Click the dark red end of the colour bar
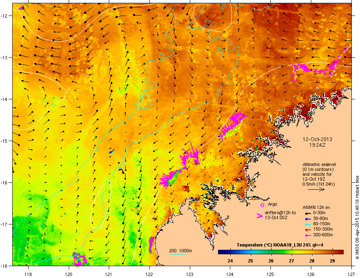 (342, 252)
